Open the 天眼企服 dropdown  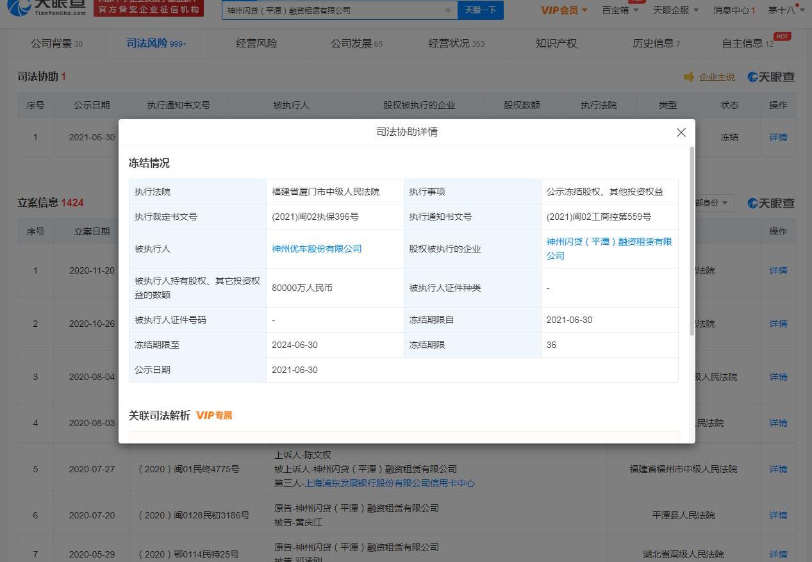click(x=675, y=10)
